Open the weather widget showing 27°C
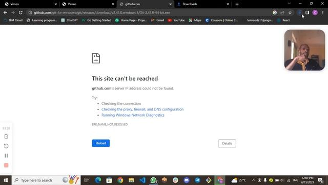The image size is (328, 185). [x=238, y=180]
